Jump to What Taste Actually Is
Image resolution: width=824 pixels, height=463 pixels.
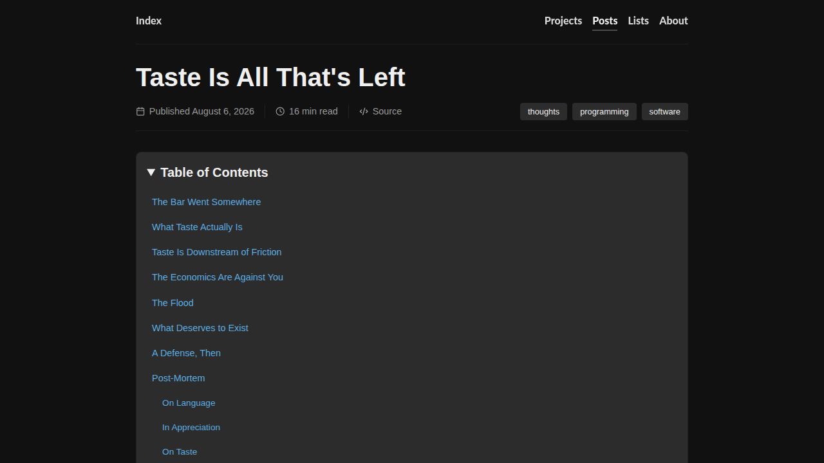pyautogui.click(x=197, y=227)
